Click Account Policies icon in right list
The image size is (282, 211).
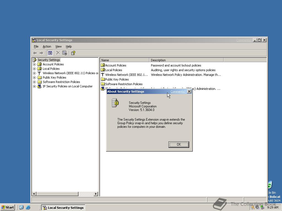pyautogui.click(x=103, y=65)
